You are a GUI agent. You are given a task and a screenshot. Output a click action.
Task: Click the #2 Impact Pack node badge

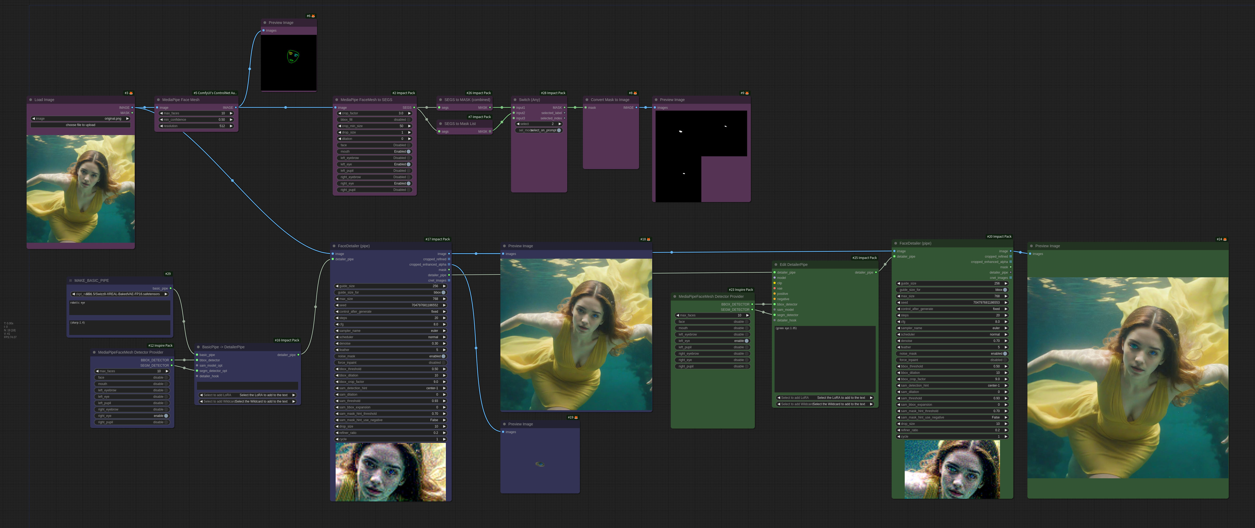tap(404, 93)
